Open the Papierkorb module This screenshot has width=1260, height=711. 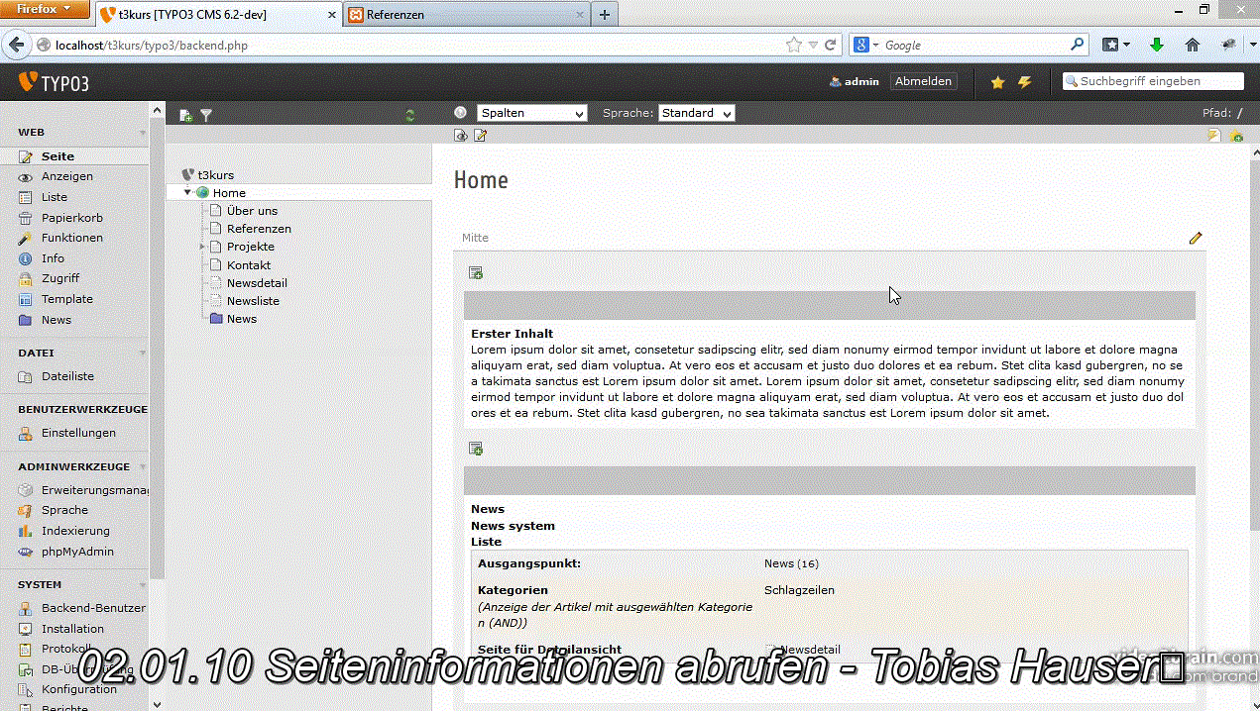click(72, 218)
